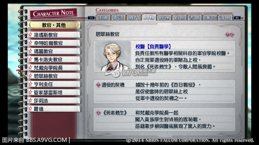Viewport: 259px width, 145px height.
Task: Click diamond number 2 beside 《死者甦生》
Action: [x=98, y=113]
